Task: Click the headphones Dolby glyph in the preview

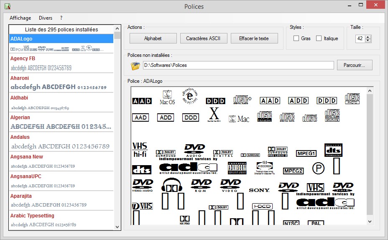Action: 172,186
